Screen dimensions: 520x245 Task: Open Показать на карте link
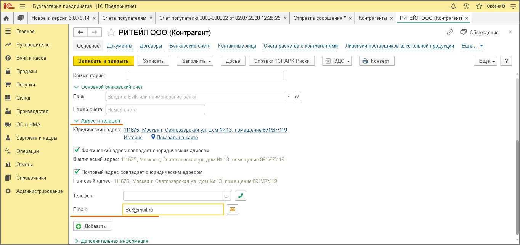(x=177, y=137)
